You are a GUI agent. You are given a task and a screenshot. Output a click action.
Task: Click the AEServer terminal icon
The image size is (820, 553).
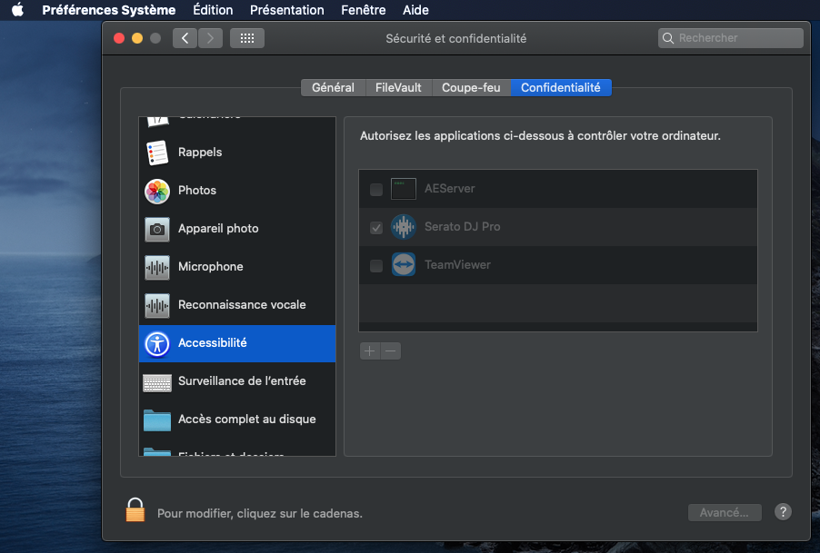[x=404, y=189]
